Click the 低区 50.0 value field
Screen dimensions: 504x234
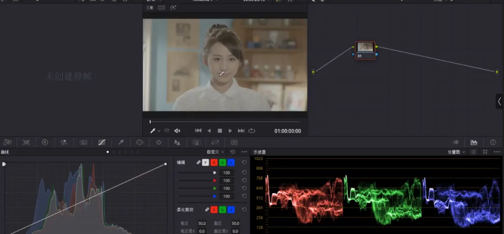coord(202,223)
